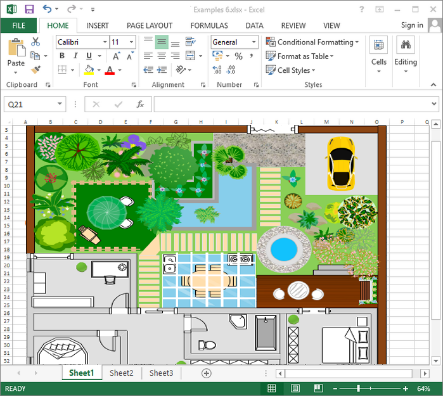
Task: Click the Sign in link
Action: [x=412, y=25]
